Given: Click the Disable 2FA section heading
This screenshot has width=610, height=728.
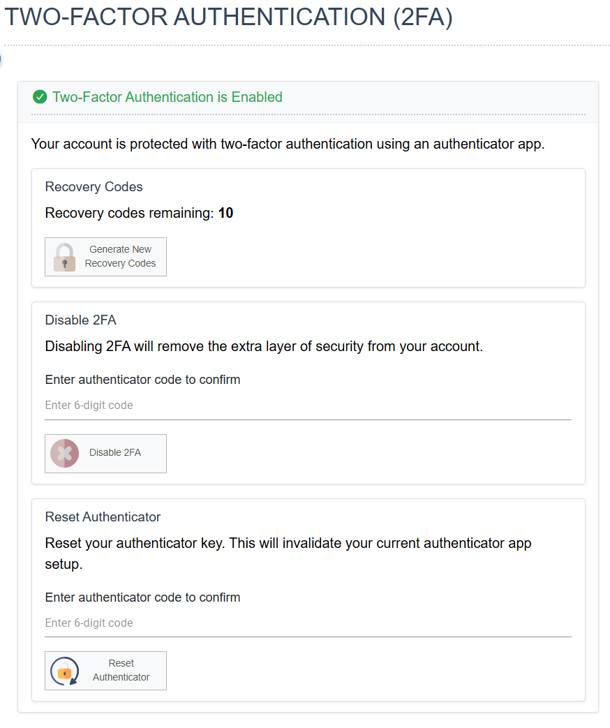Looking at the screenshot, I should (81, 320).
